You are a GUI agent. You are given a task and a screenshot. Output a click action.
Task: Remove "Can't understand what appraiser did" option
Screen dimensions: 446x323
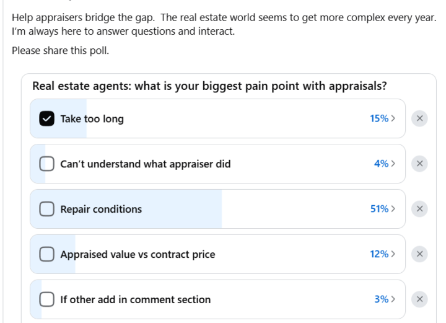[x=419, y=164]
